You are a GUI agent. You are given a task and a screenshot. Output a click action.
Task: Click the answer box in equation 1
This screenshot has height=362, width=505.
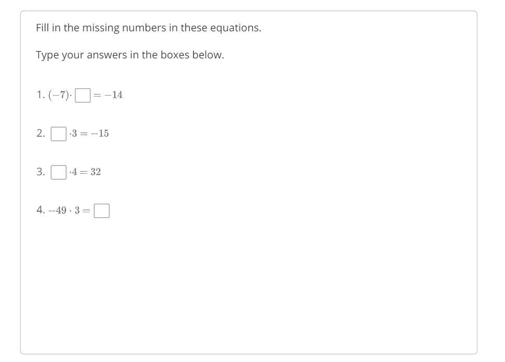click(83, 95)
